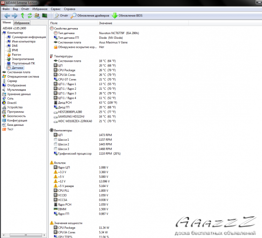Open the Избранное menu in menu bar

pos(40,9)
